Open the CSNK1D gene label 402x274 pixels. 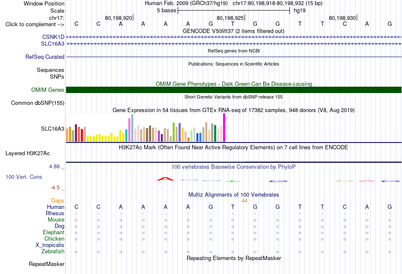click(x=53, y=37)
